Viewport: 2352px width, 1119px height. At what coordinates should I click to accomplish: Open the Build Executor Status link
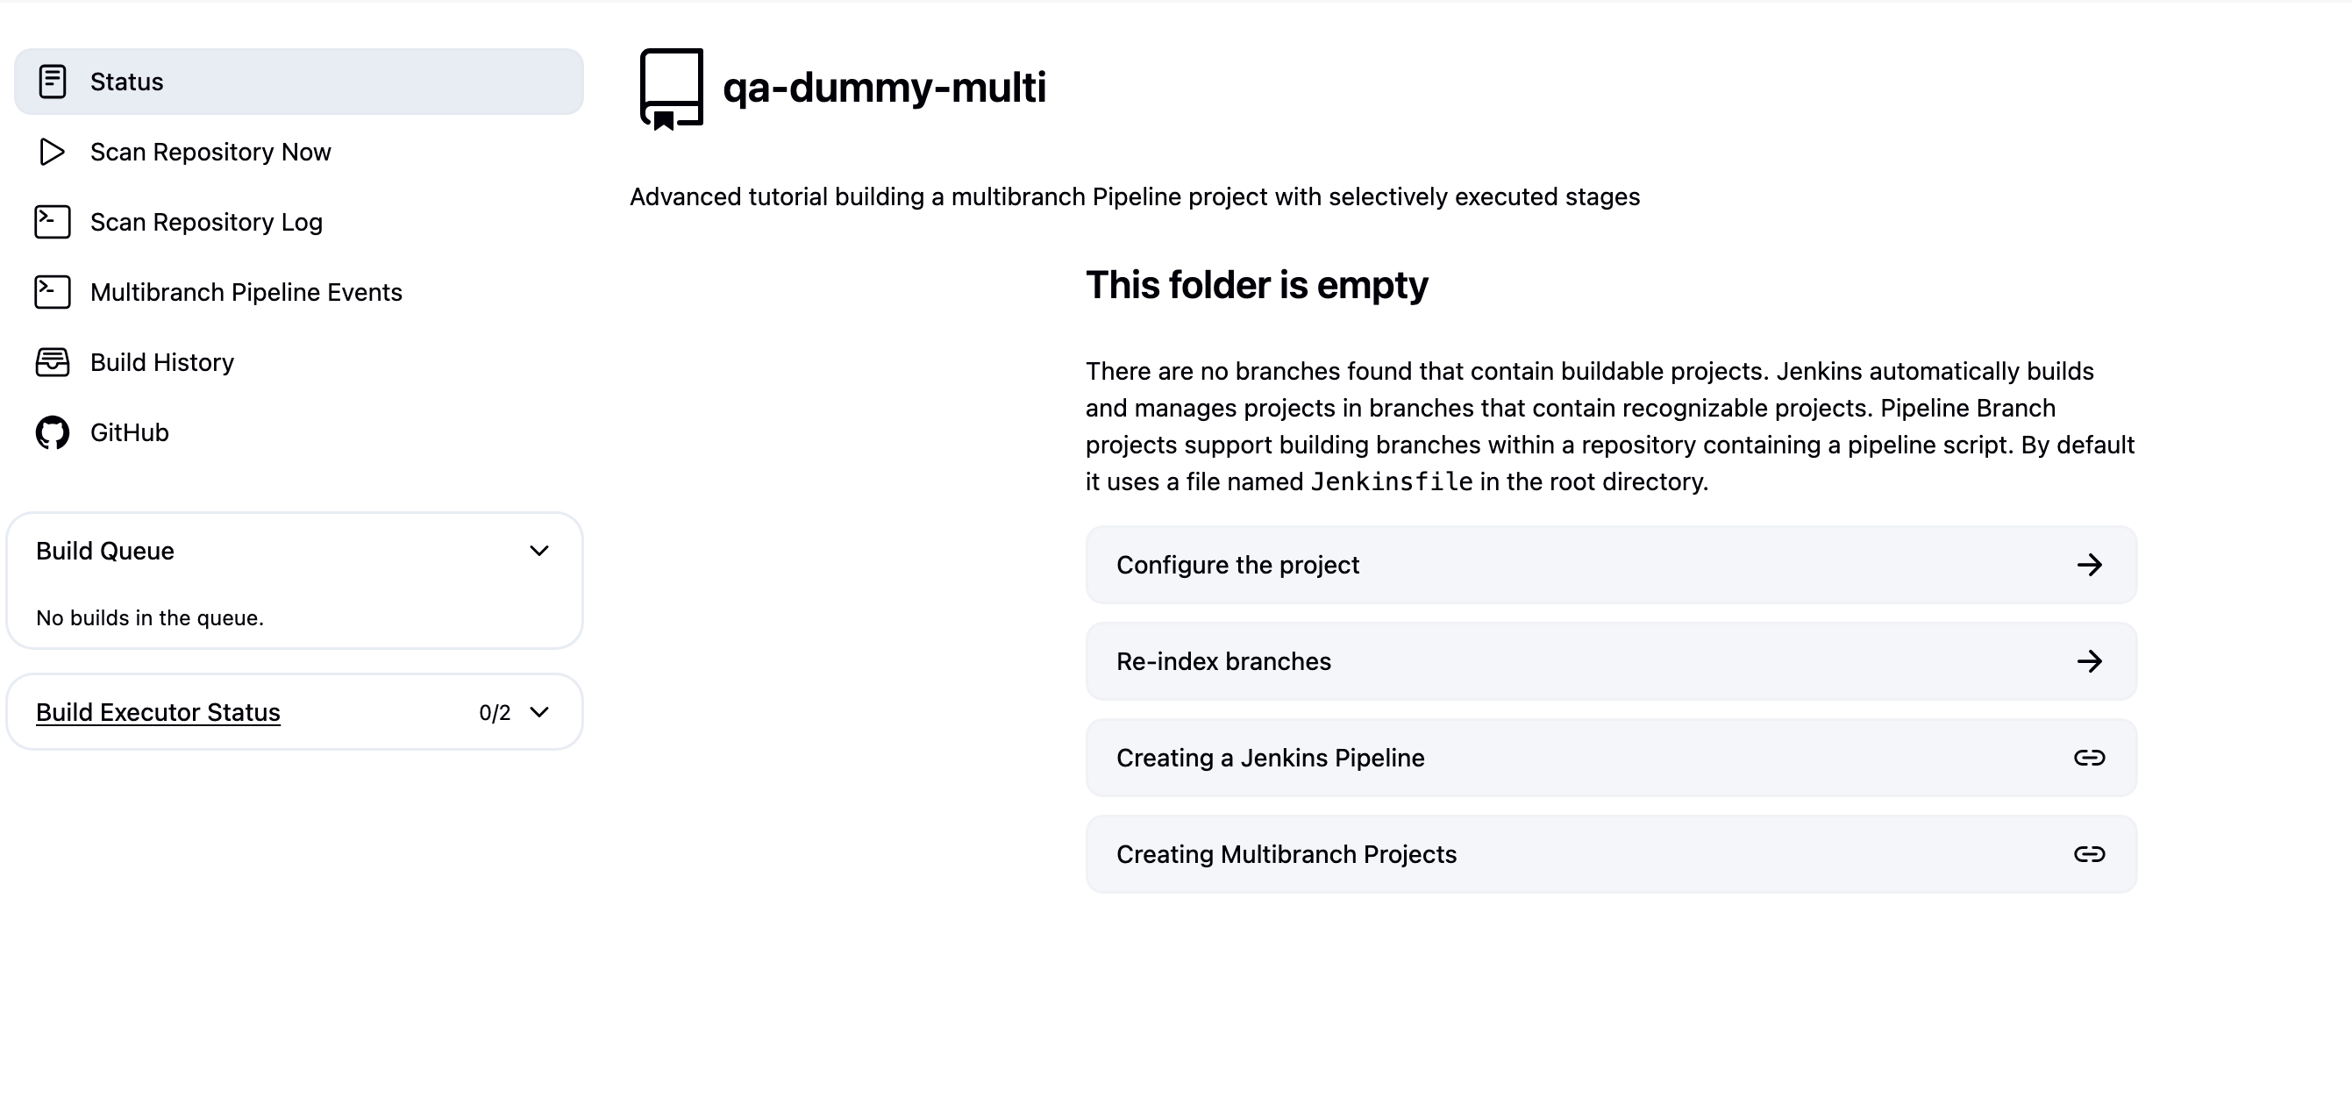pos(158,712)
